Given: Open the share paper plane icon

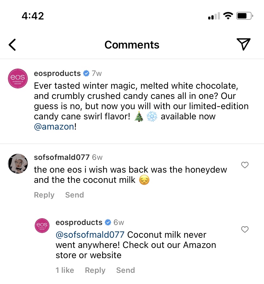Looking at the screenshot, I should click(243, 44).
